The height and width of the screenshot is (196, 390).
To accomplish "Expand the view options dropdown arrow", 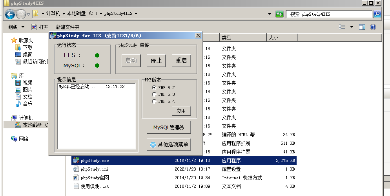I will pos(352,27).
